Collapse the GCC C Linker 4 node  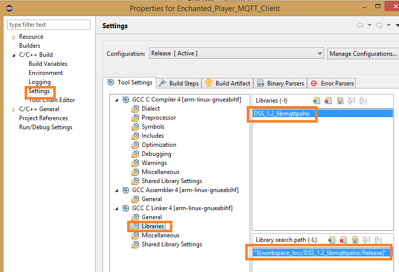pos(117,208)
